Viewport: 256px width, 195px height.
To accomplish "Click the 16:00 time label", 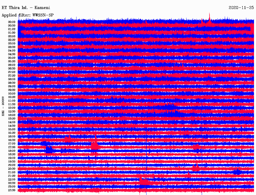I will point(12,136).
